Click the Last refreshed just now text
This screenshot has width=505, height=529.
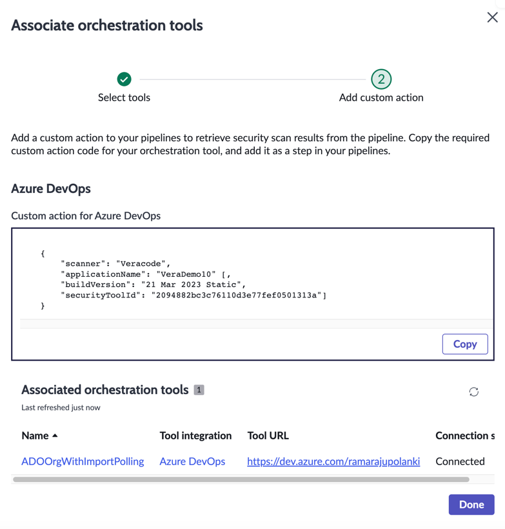61,408
